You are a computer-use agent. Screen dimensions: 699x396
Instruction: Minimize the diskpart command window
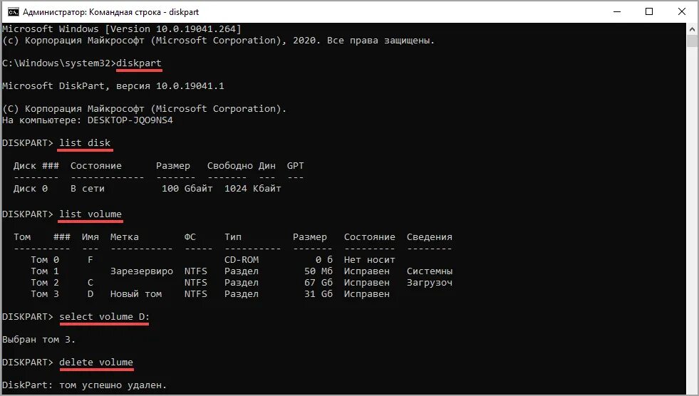coord(617,11)
